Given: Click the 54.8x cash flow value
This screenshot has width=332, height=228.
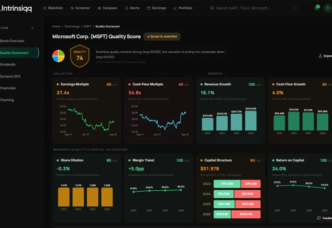Looking at the screenshot, I should coord(135,93).
